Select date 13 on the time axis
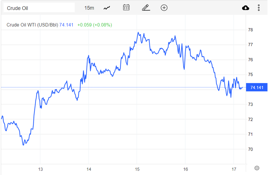 tap(40, 169)
